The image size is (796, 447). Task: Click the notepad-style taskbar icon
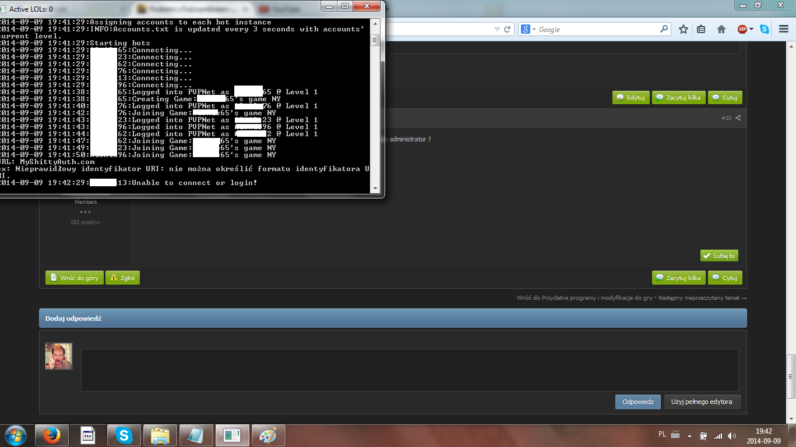(x=196, y=435)
